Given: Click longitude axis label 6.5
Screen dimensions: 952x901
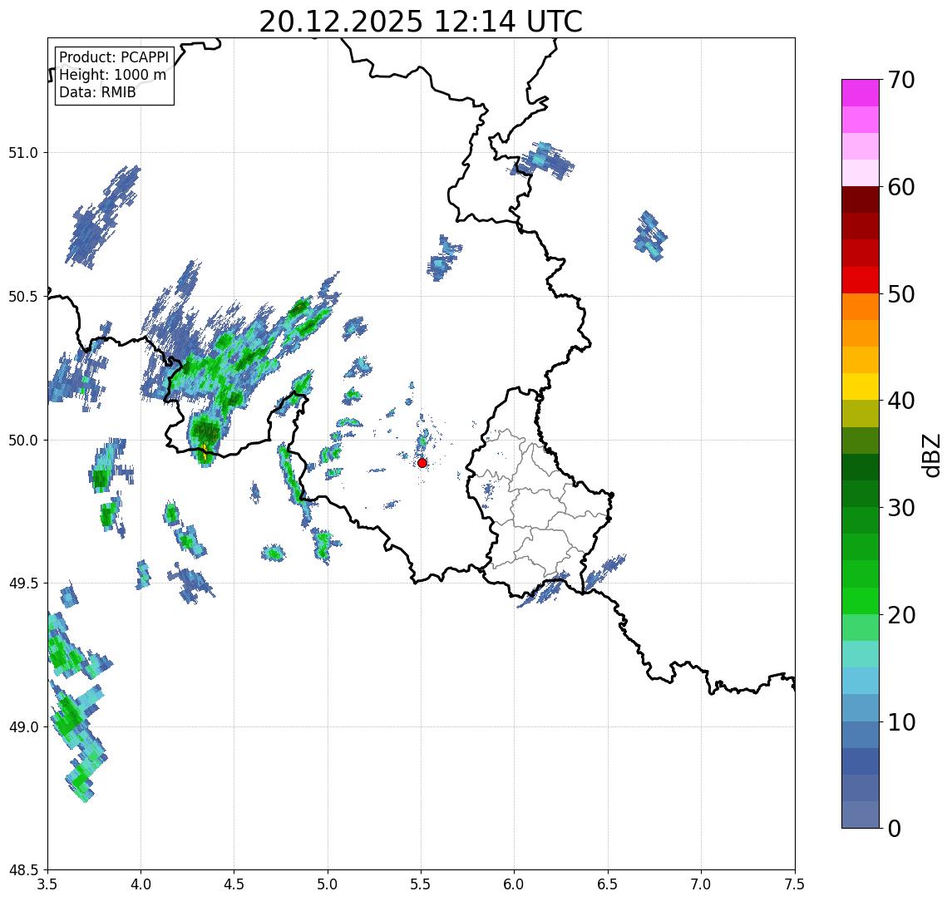Looking at the screenshot, I should tap(609, 884).
